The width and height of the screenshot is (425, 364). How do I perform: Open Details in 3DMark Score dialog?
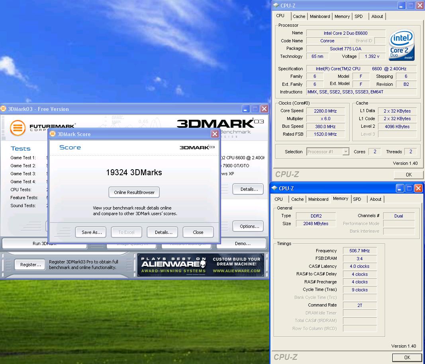[x=163, y=232]
